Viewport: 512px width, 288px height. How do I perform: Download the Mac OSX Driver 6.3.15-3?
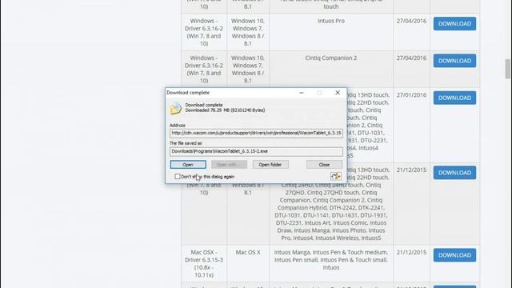point(454,255)
